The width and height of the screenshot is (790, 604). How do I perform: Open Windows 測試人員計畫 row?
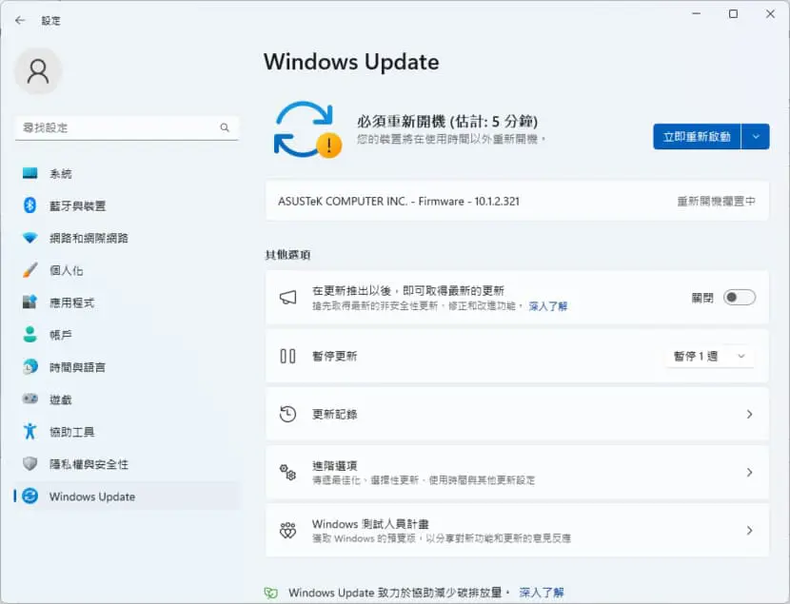[517, 531]
